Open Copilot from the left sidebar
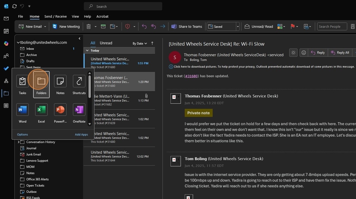This screenshot has height=199, width=356. point(6,44)
